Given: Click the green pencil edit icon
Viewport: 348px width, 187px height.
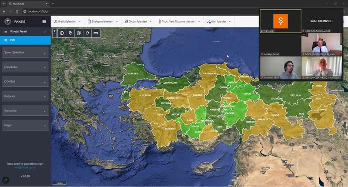Looking at the screenshot, I should [6, 180].
